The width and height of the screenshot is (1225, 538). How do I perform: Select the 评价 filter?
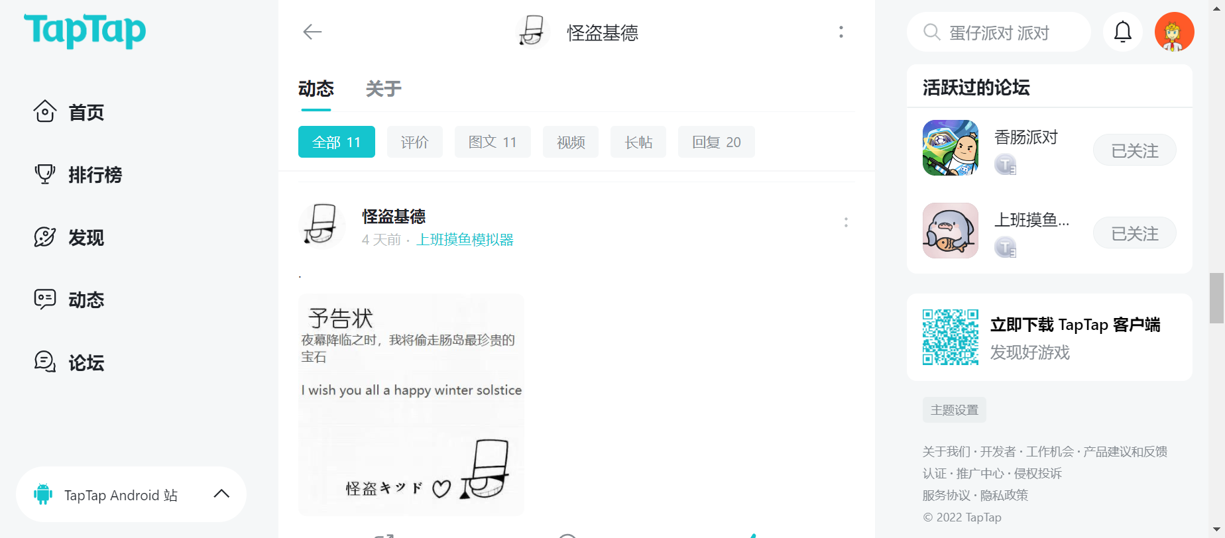415,142
